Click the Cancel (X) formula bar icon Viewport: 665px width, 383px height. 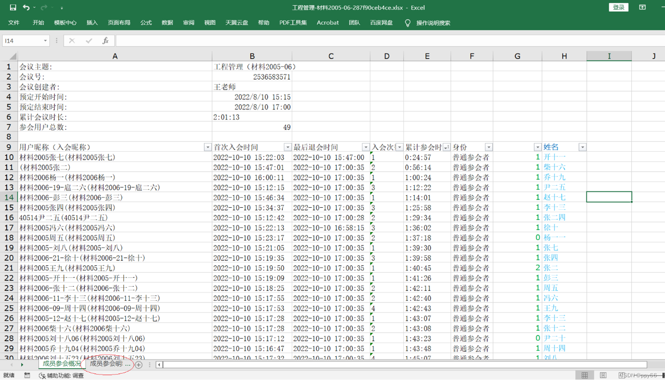[72, 41]
